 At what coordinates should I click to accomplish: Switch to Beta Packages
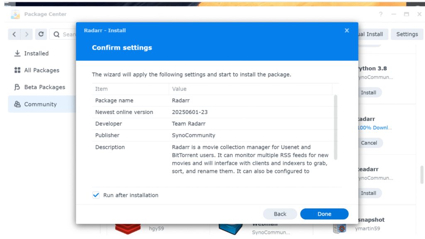pyautogui.click(x=44, y=87)
